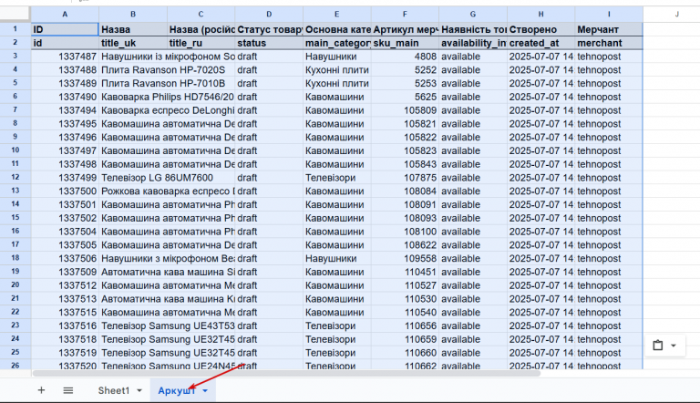Select column I header

point(609,15)
